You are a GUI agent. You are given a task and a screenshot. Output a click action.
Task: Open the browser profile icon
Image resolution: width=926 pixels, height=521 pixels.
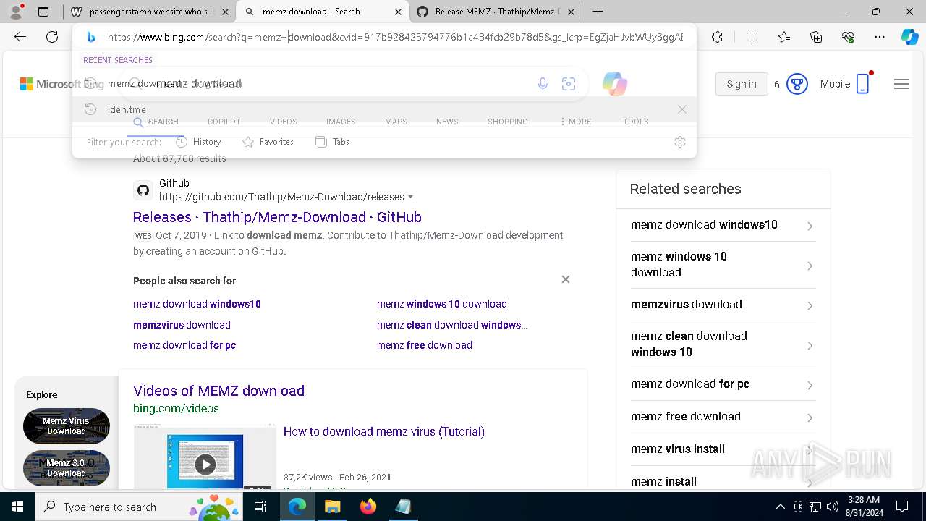(x=16, y=12)
